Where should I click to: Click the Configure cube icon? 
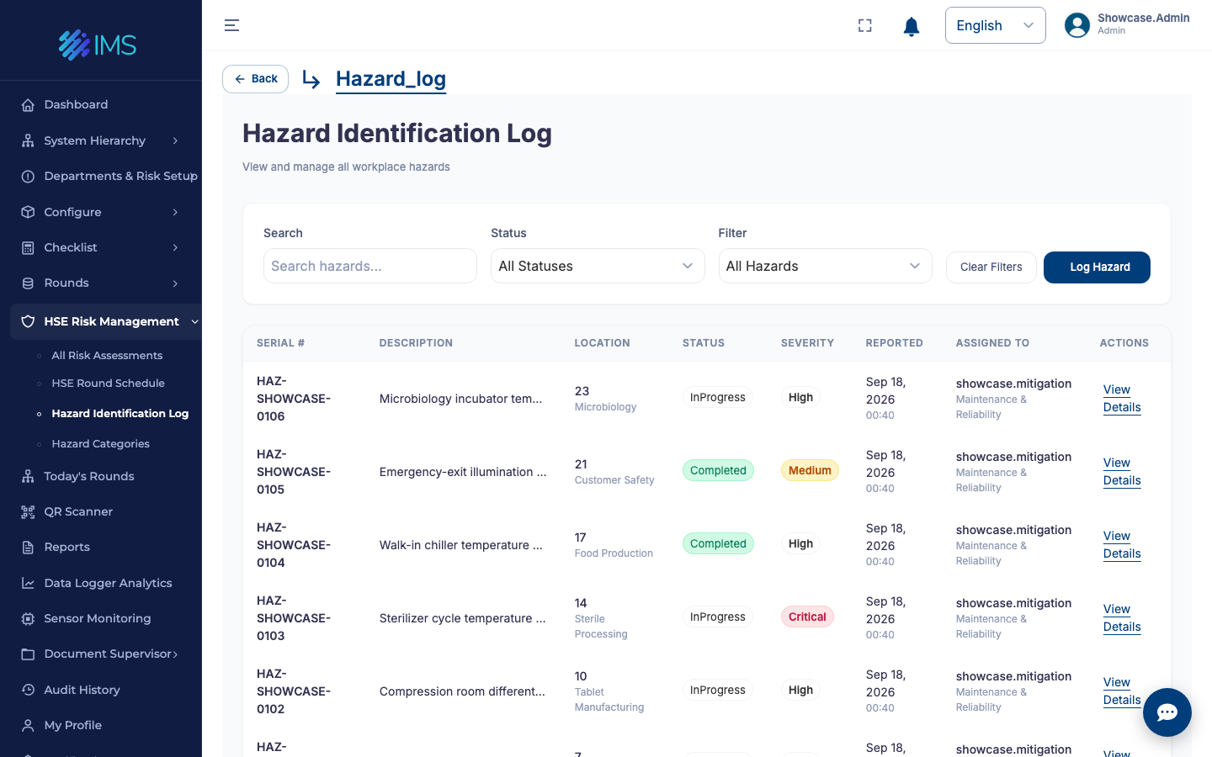(28, 212)
